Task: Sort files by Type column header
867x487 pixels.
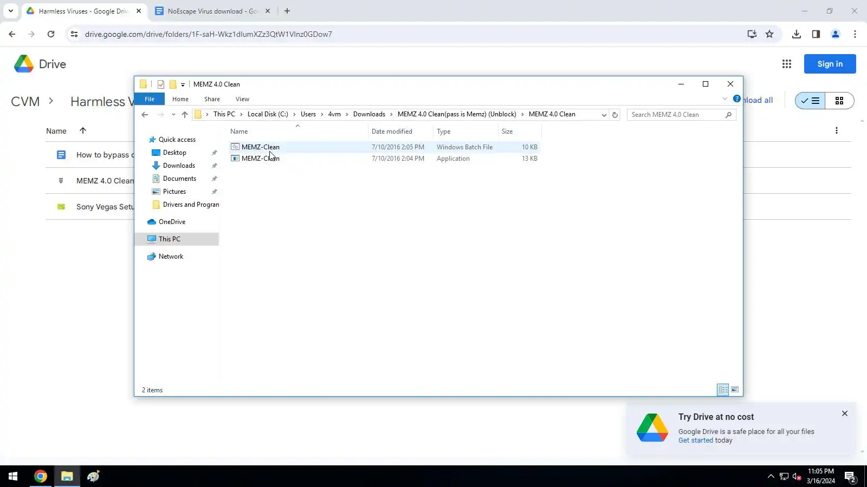Action: (465, 131)
